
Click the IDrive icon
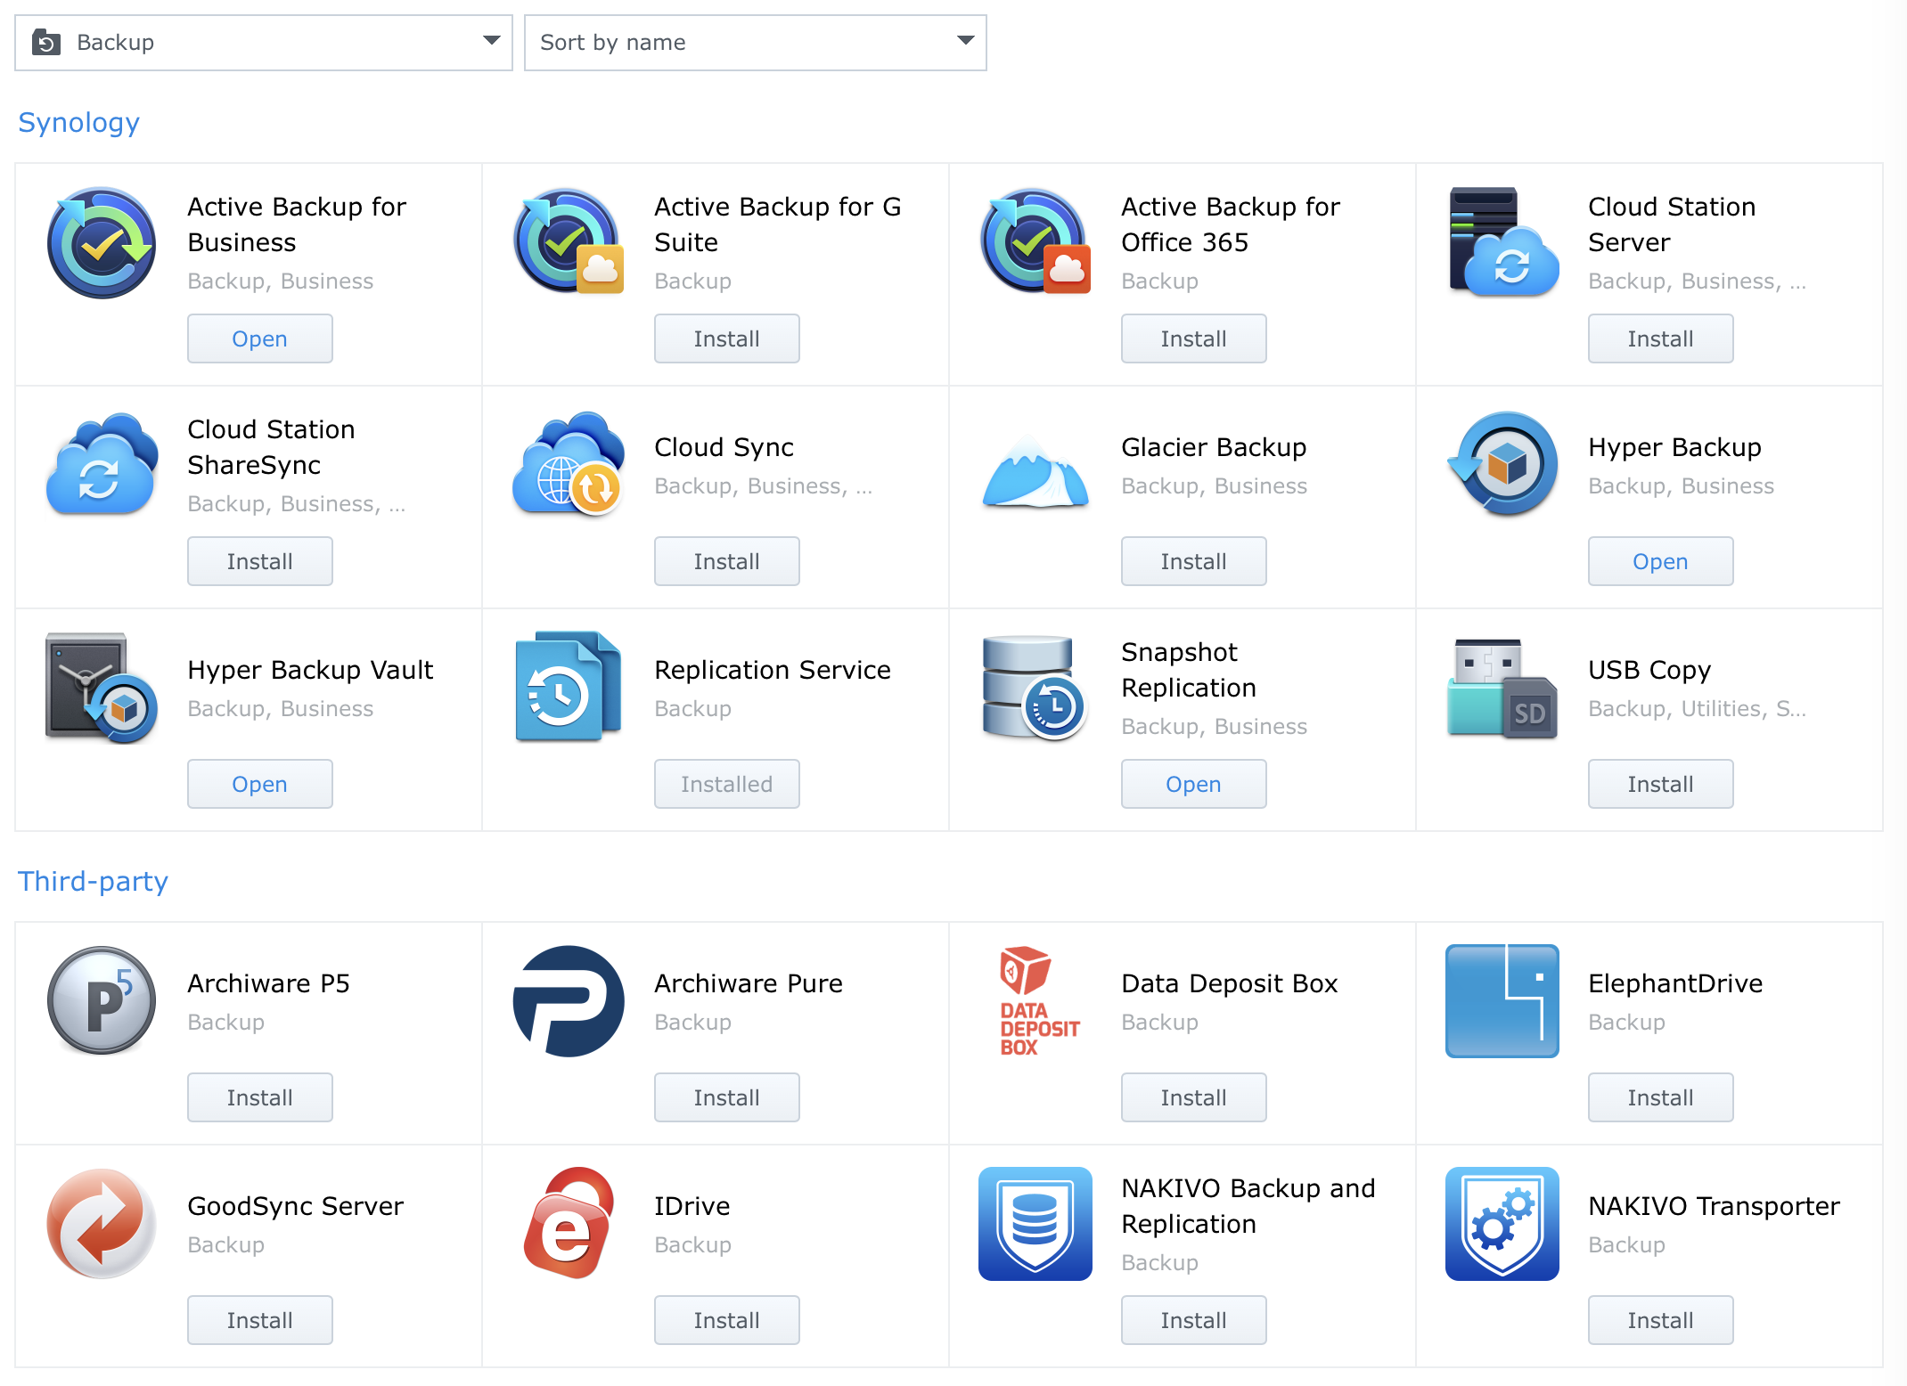tap(569, 1224)
